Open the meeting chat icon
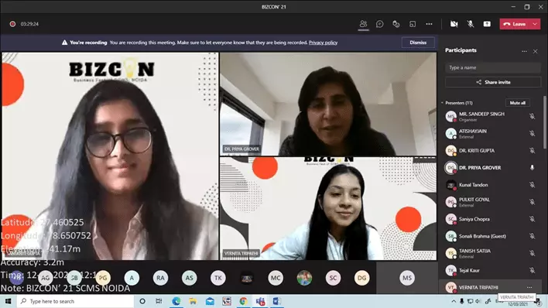Viewport: 548px width, 308px height. tap(379, 24)
